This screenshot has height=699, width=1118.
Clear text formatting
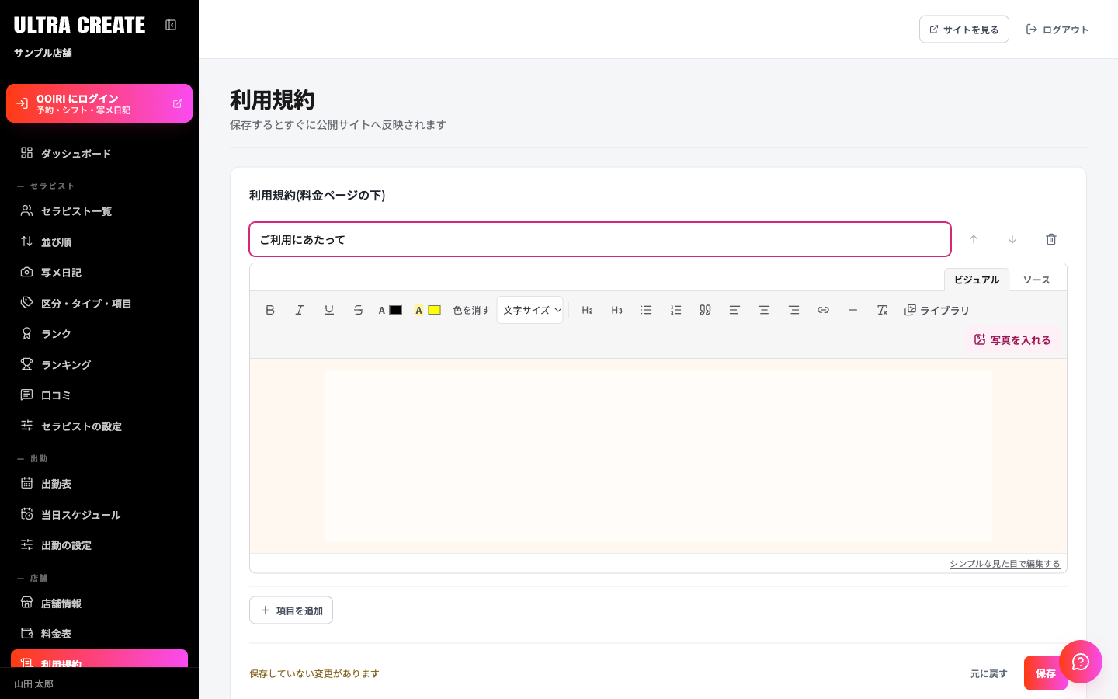[882, 310]
